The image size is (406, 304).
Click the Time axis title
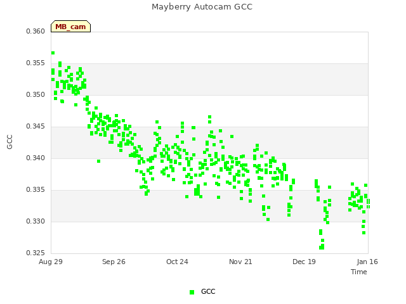click(359, 272)
